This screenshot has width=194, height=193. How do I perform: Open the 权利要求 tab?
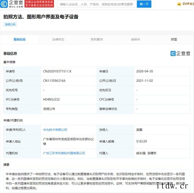pos(97,39)
